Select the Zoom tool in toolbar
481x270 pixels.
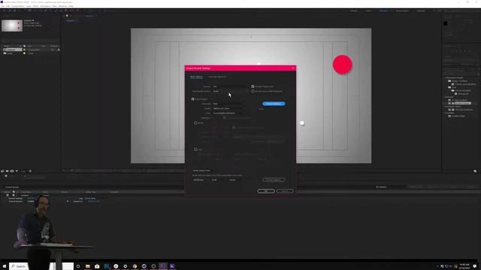coord(19,10)
